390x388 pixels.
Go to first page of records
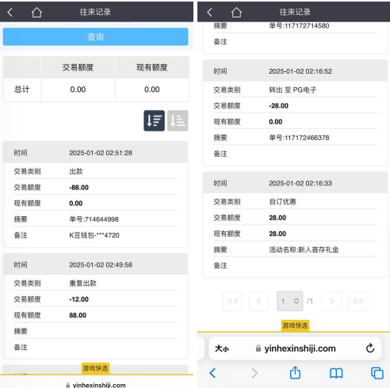click(232, 301)
